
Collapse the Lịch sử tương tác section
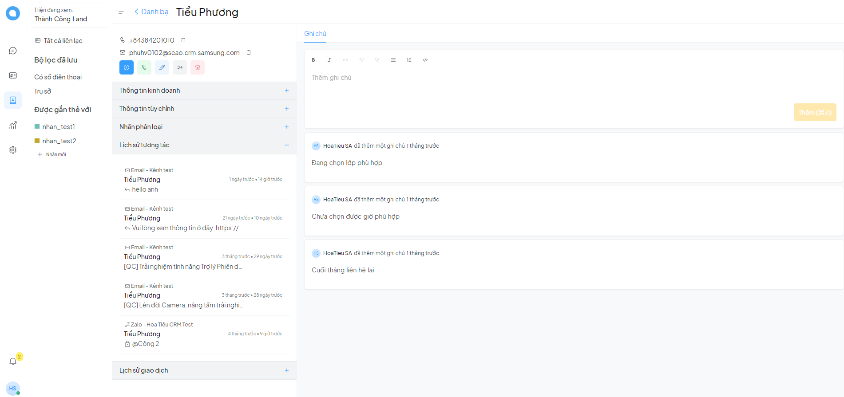click(287, 145)
